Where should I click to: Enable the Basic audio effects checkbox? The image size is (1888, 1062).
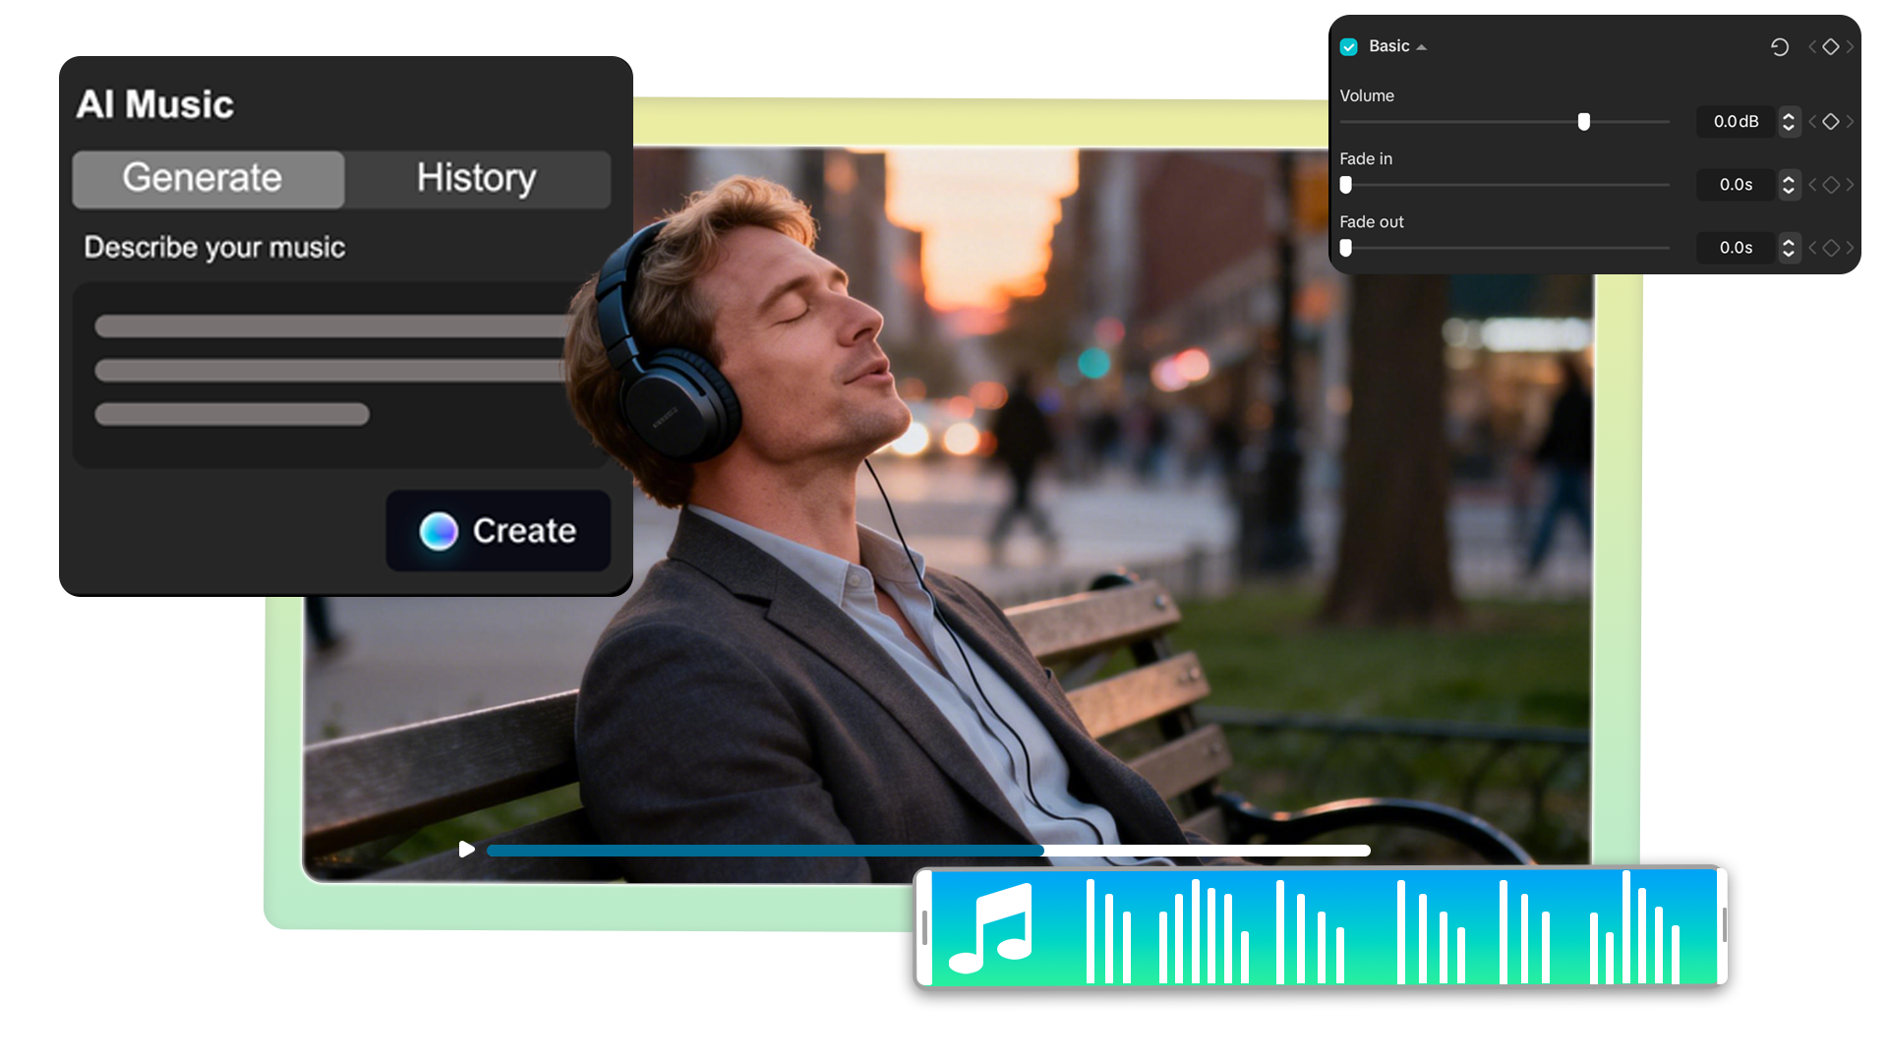click(x=1348, y=46)
